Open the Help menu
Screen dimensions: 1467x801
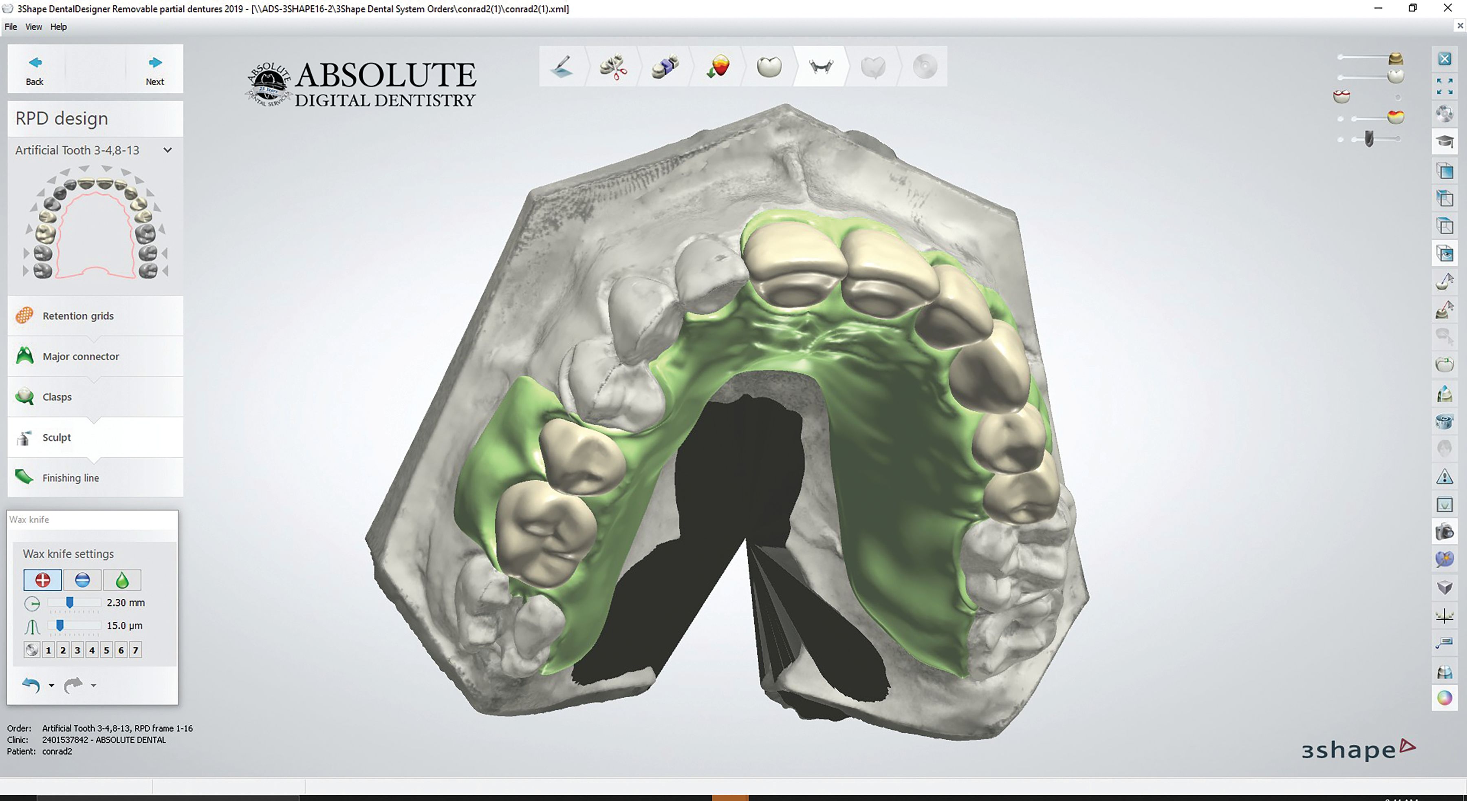point(58,27)
